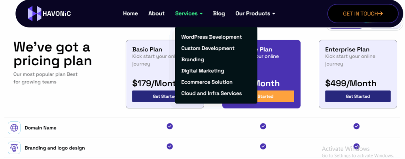
Task: Go to the About page
Action: tap(156, 13)
